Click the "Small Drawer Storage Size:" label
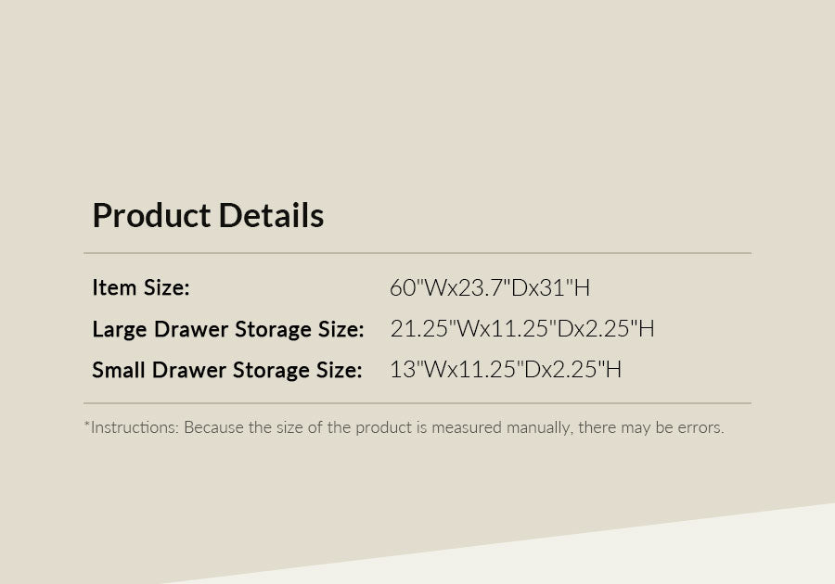Image resolution: width=835 pixels, height=584 pixels. 226,370
